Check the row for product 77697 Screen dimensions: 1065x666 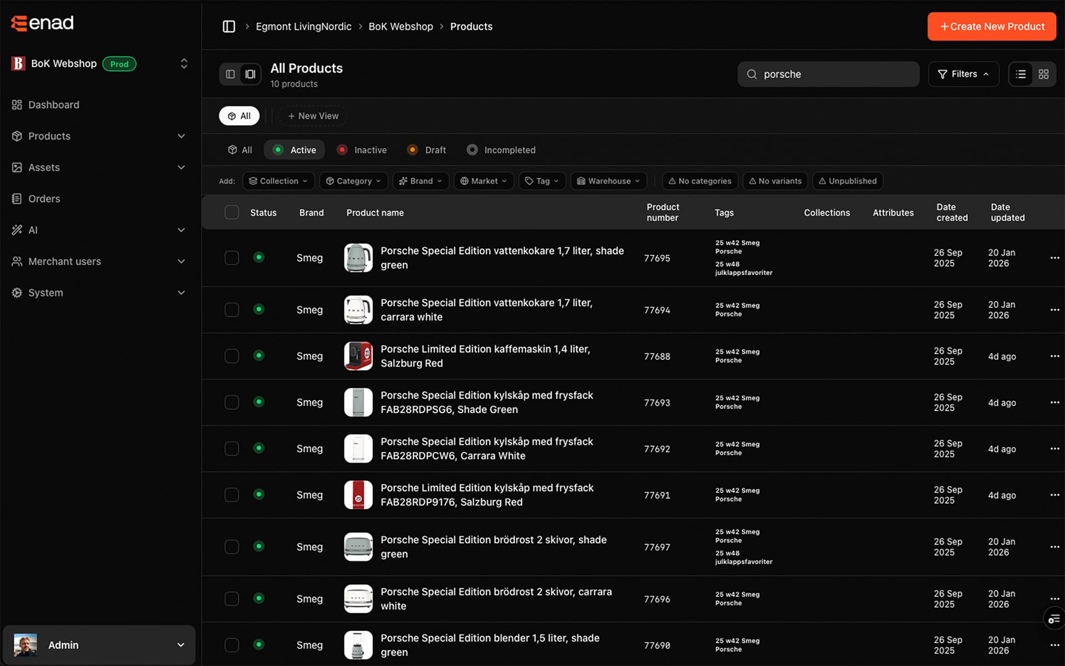[x=231, y=547]
